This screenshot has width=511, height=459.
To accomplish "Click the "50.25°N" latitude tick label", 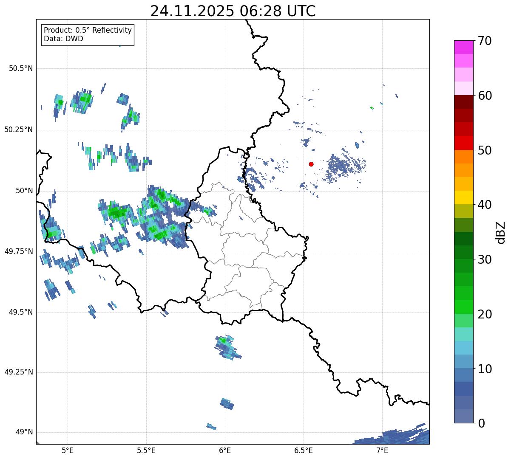I will click(x=19, y=130).
